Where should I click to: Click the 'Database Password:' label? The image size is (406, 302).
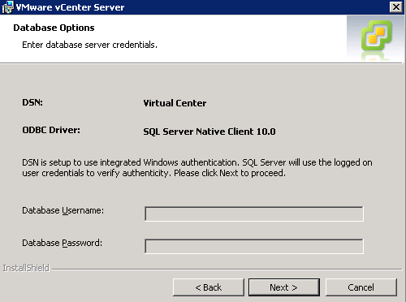pos(63,243)
